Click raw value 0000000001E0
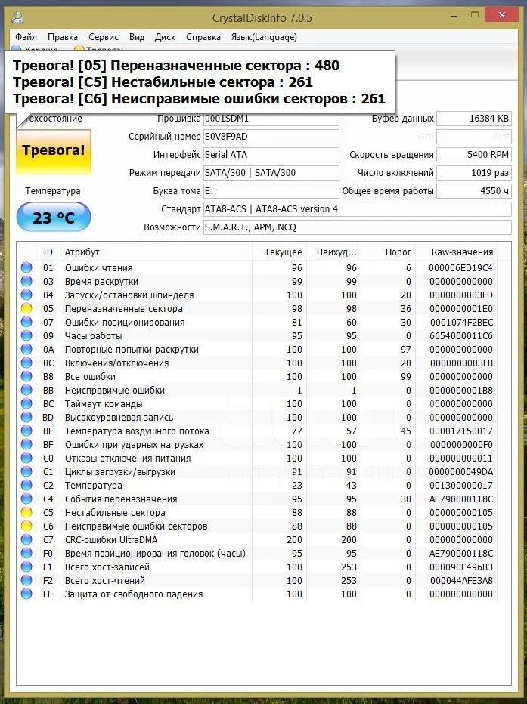This screenshot has width=527, height=704. coord(461,308)
